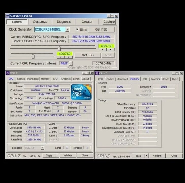Viewport: 185px width, 183px height.
Task: Open About tab in right CPU-Z window
Action: click(175, 79)
